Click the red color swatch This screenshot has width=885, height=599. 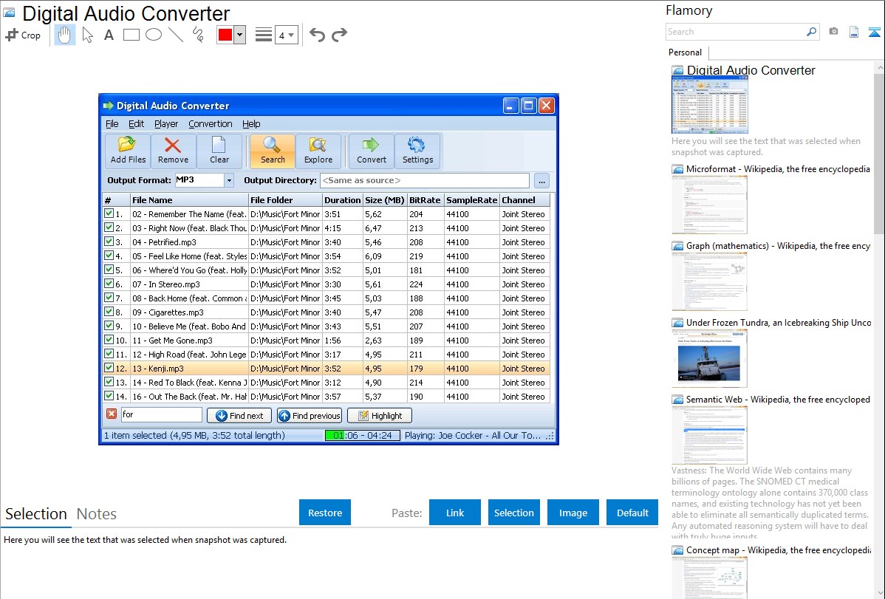tap(225, 35)
